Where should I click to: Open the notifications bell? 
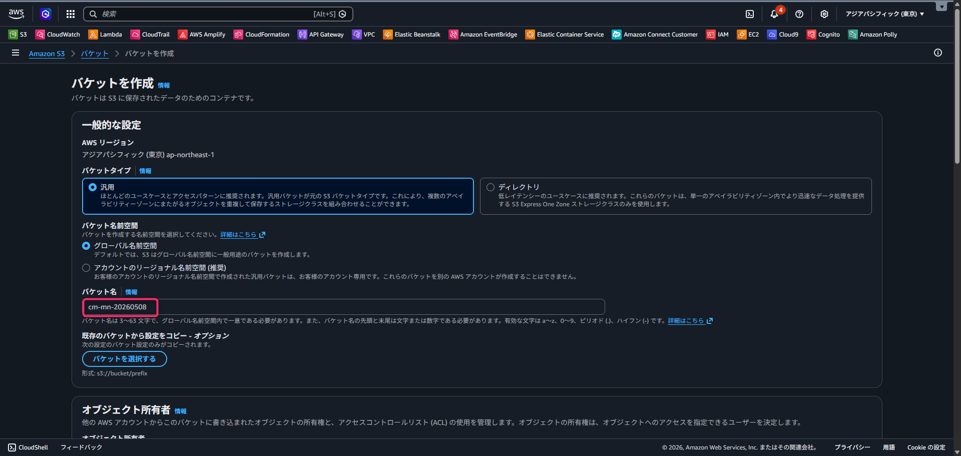pyautogui.click(x=774, y=14)
